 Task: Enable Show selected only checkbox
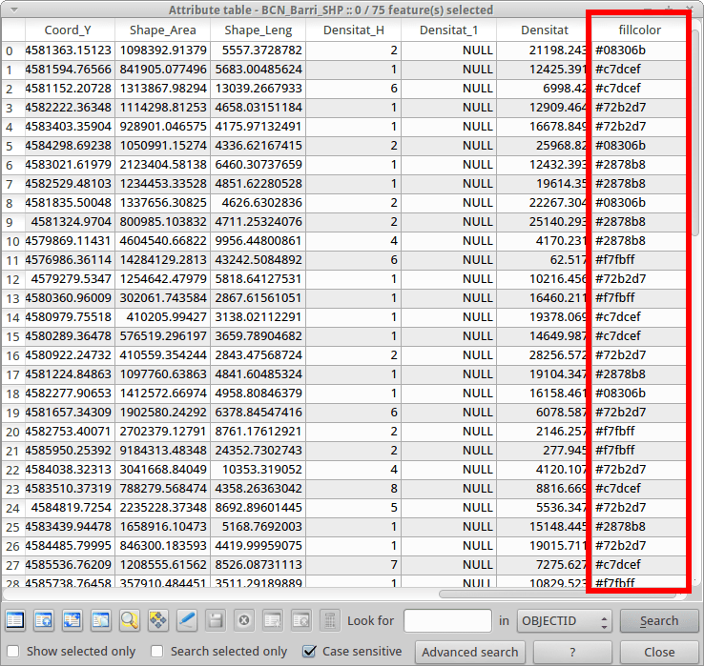(x=15, y=652)
